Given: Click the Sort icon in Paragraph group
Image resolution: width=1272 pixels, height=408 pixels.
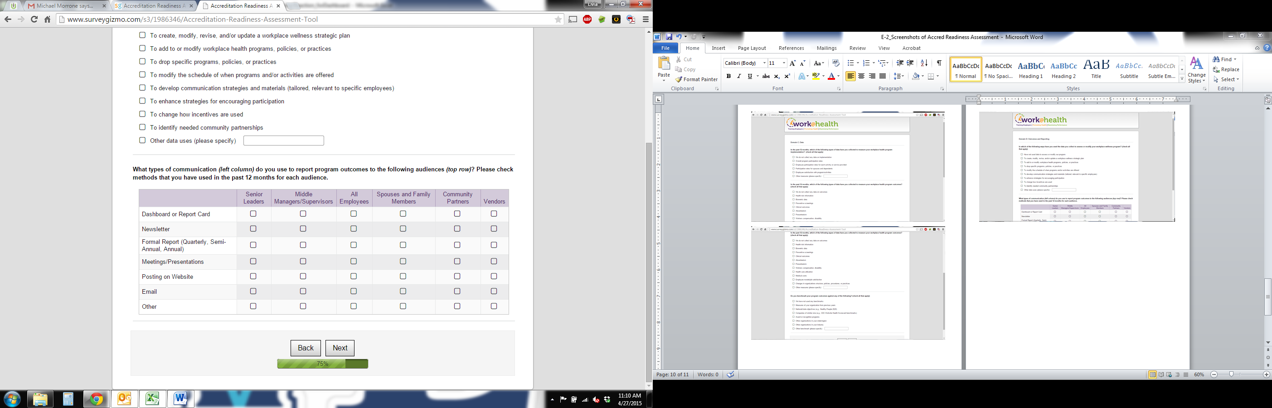Looking at the screenshot, I should 924,63.
